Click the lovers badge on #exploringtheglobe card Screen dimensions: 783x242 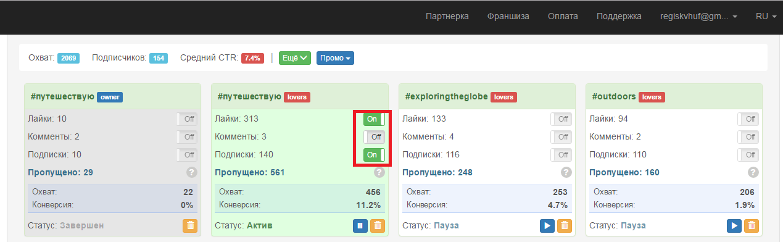tap(503, 97)
